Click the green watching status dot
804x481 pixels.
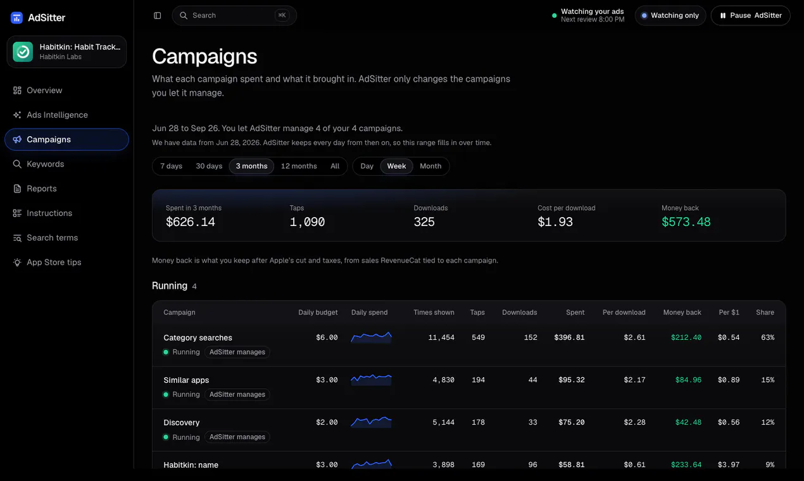pyautogui.click(x=555, y=15)
